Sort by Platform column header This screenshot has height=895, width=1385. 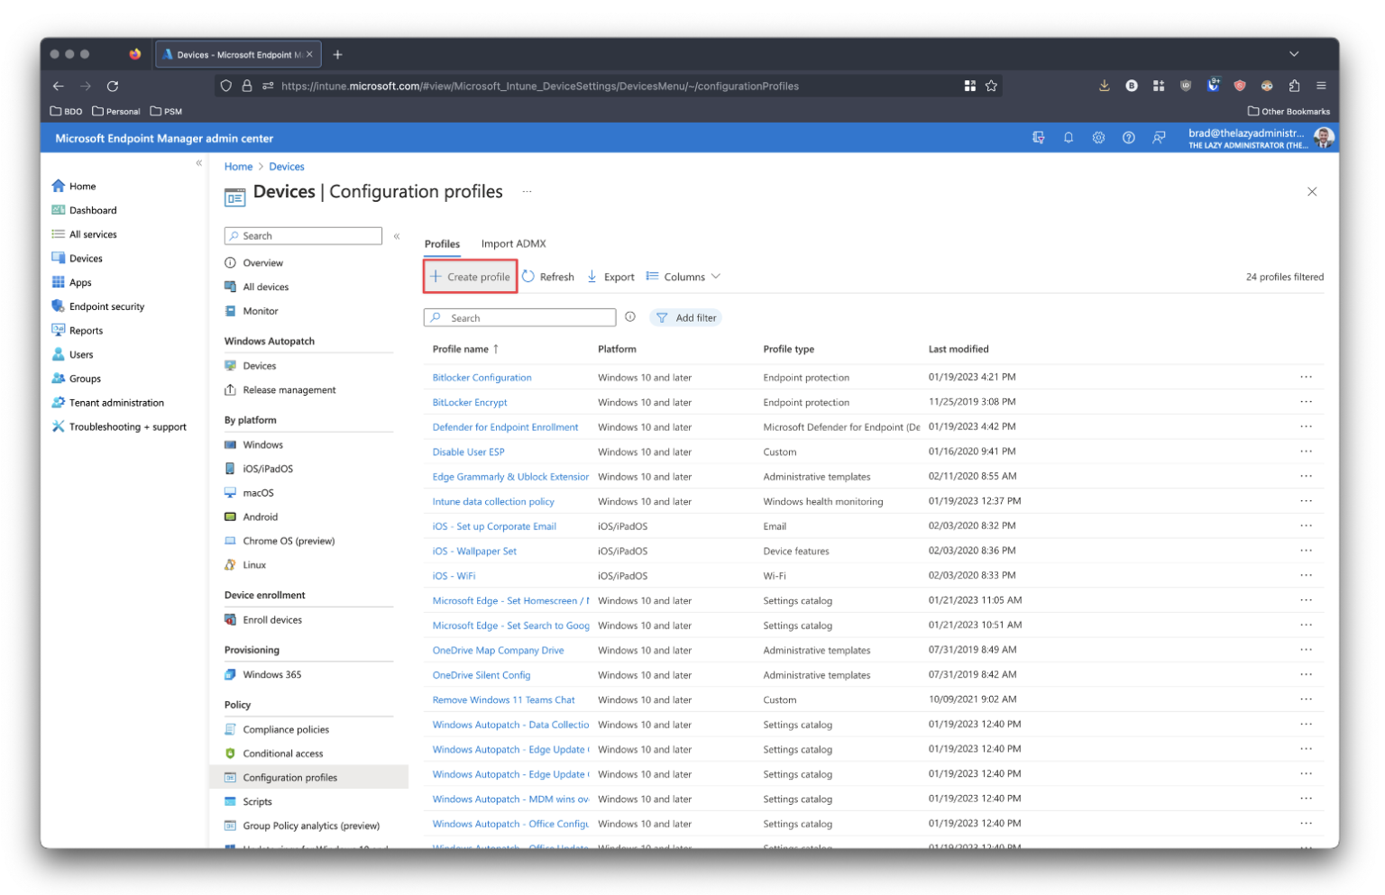click(x=617, y=350)
